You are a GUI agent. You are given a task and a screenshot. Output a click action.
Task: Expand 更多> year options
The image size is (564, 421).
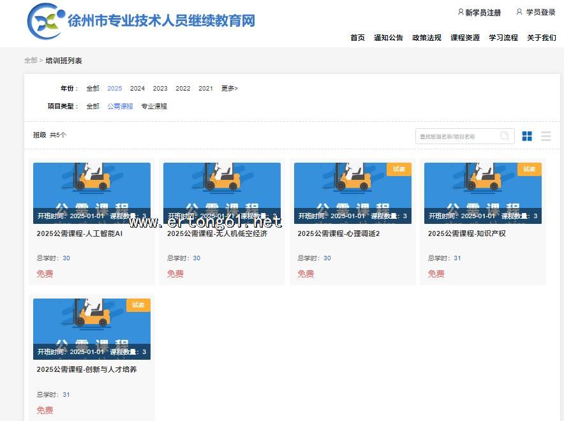pos(229,89)
